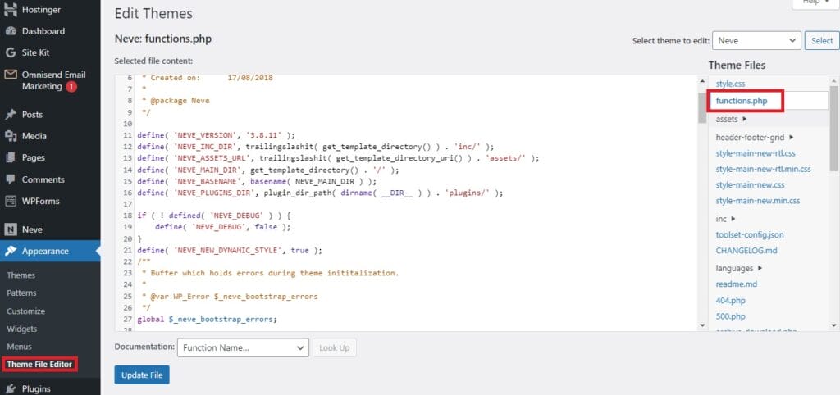Click the Plugins plug icon
This screenshot has height=395, width=840.
pos(10,388)
